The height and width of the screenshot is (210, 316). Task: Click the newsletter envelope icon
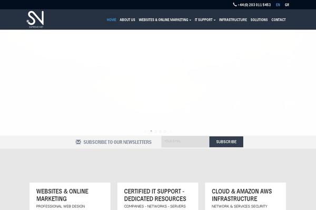(x=78, y=142)
